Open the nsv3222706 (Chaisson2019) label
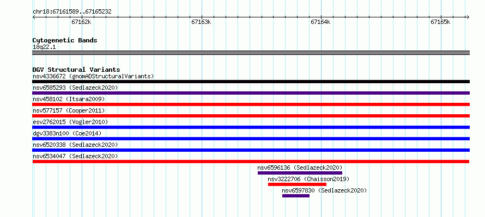This screenshot has width=485, height=217. point(308,179)
